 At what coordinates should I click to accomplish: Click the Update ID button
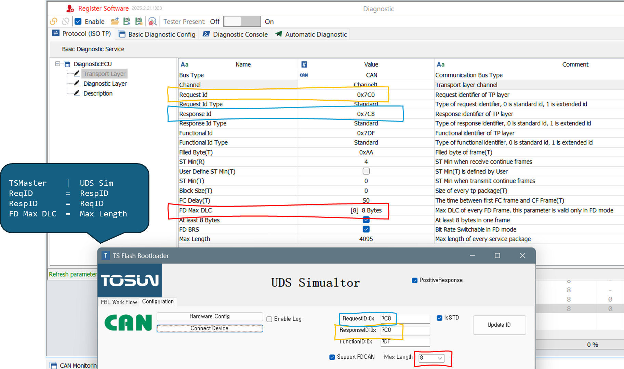[499, 325]
